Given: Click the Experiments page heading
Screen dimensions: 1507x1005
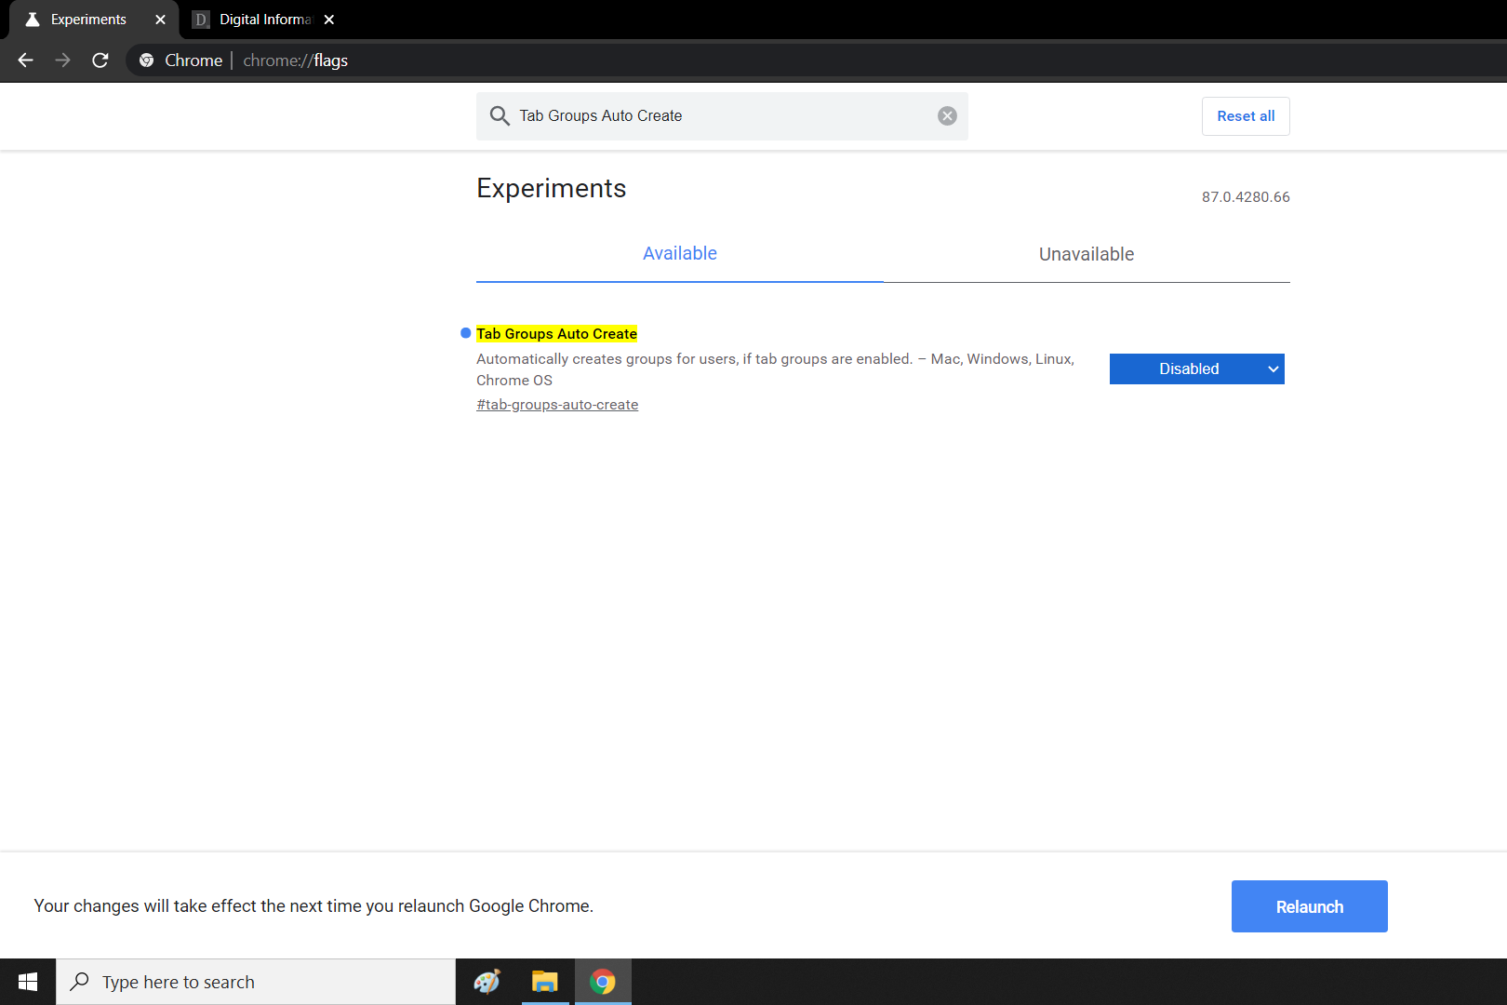Looking at the screenshot, I should coord(552,188).
